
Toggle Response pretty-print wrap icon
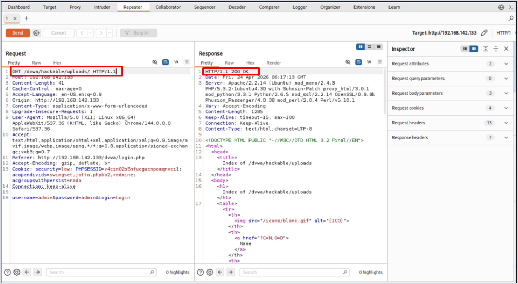359,62
